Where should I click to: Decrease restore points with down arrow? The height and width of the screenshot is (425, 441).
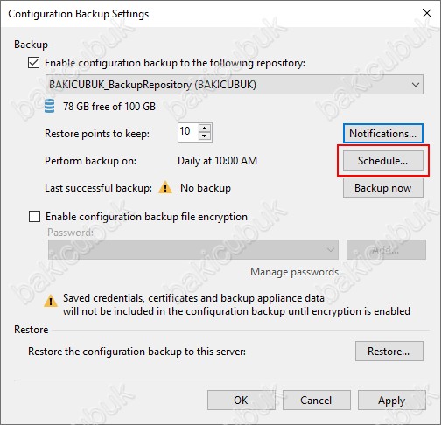click(x=205, y=136)
